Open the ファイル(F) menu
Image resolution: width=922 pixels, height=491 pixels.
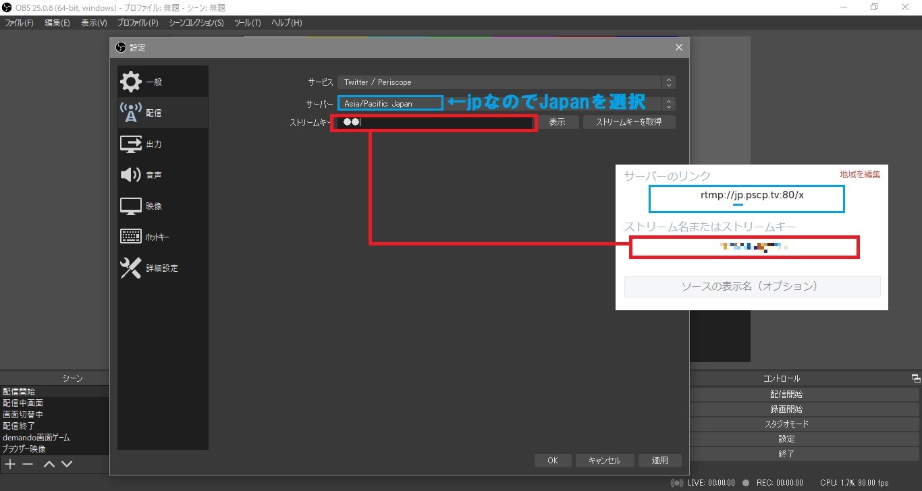pos(19,23)
